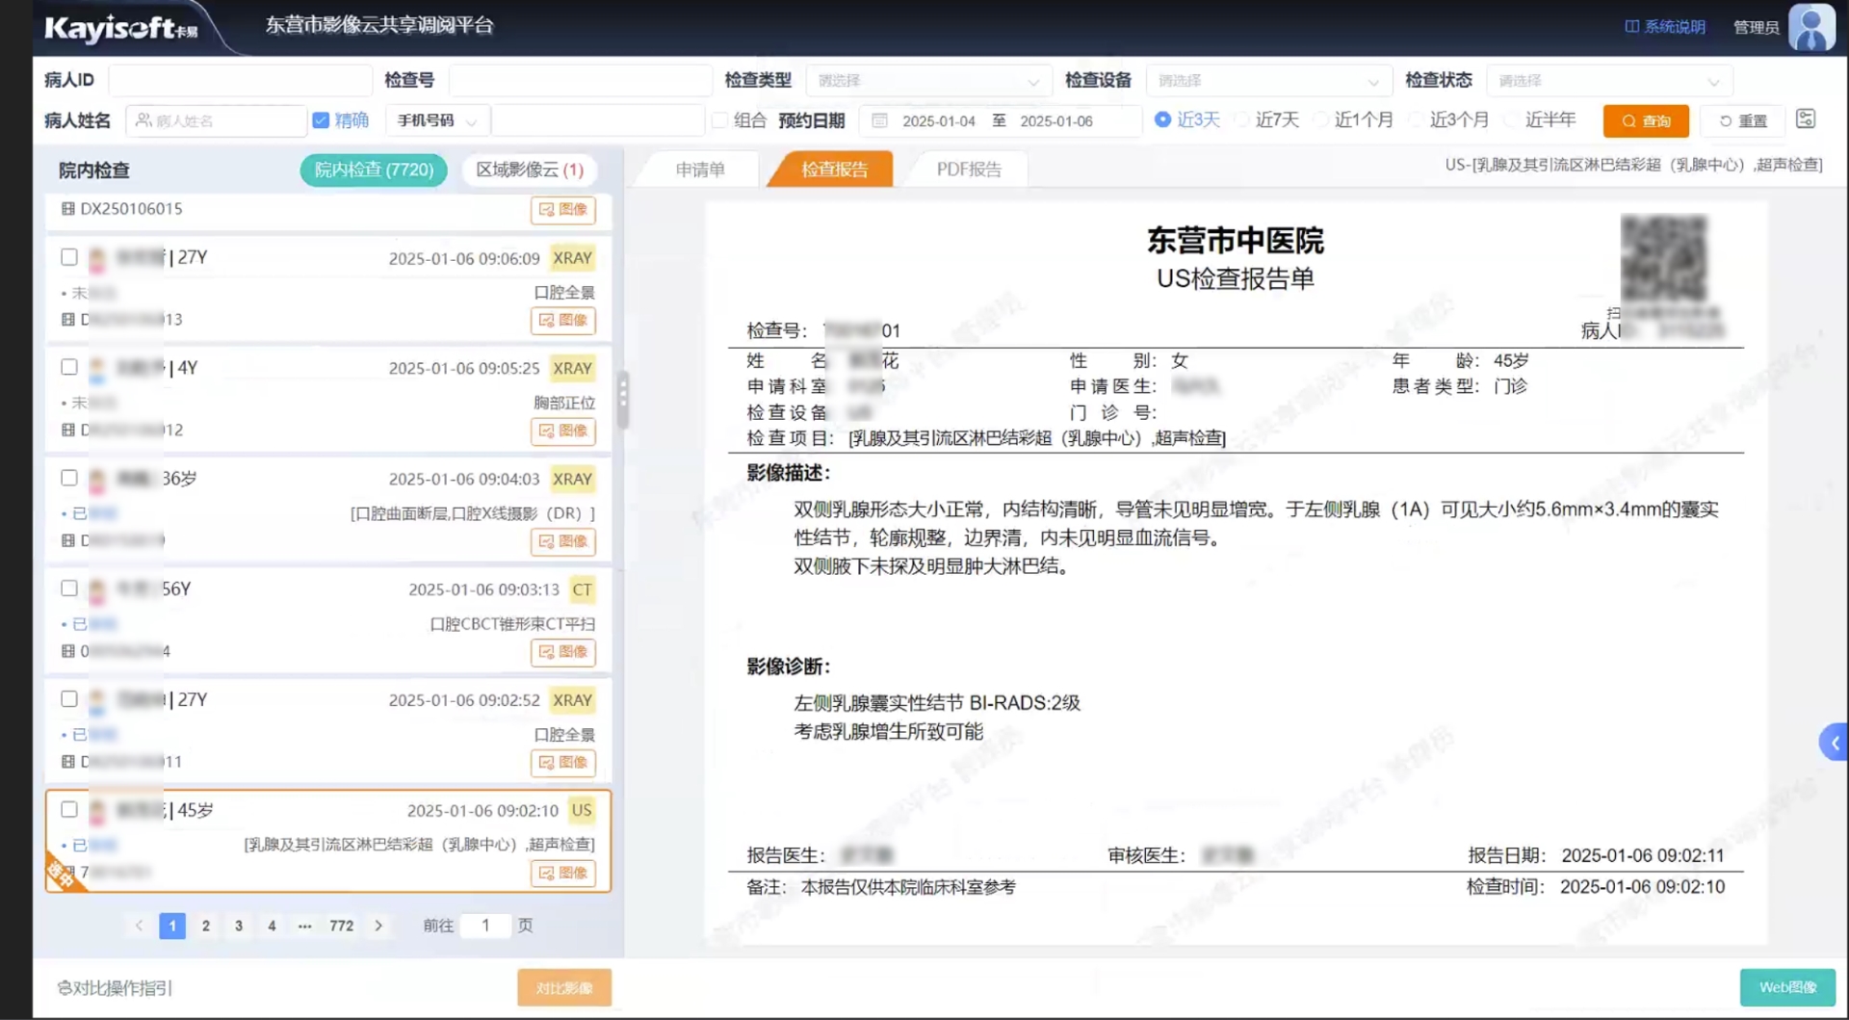
Task: Toggle the 精确 exact match checkbox
Action: pos(322,120)
